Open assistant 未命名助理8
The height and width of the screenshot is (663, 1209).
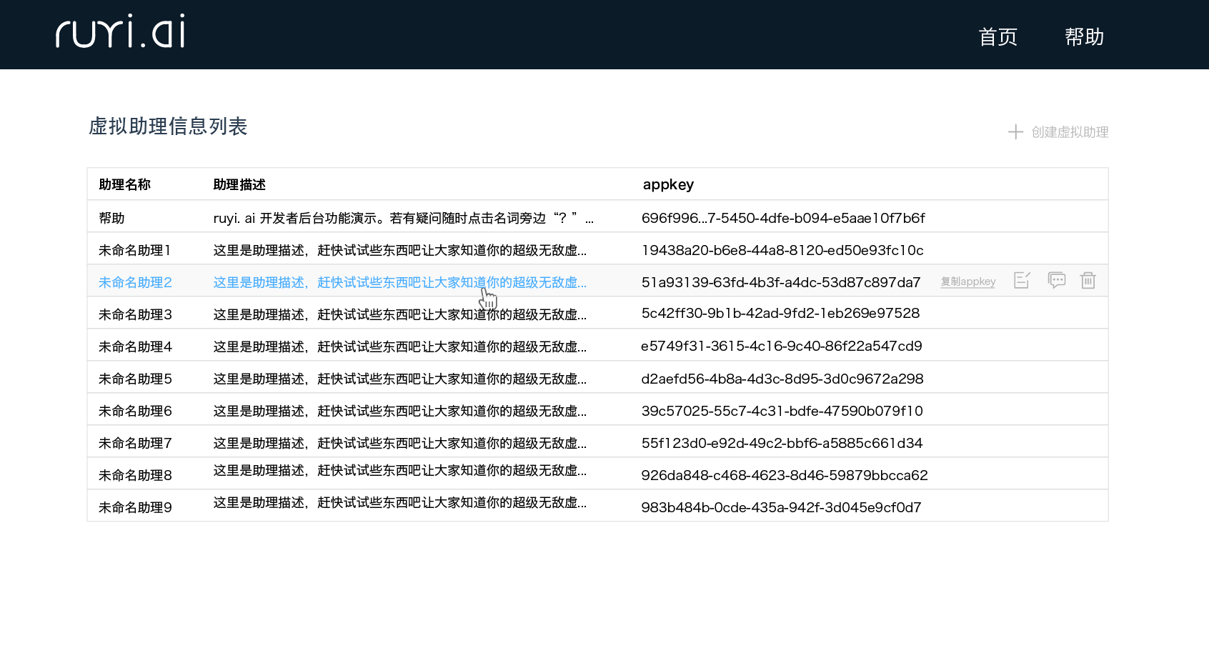click(x=135, y=475)
